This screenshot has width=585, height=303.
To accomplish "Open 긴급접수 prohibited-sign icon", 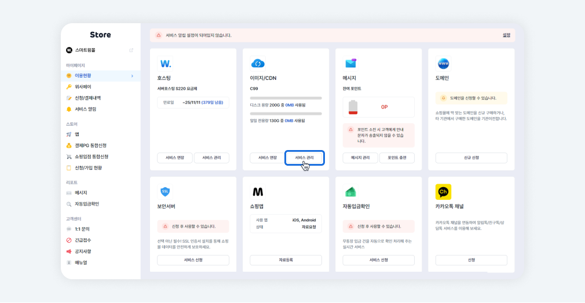I will (x=69, y=240).
